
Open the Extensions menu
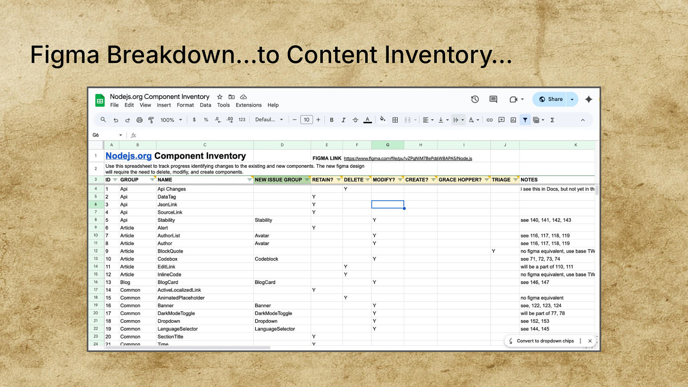(x=248, y=105)
